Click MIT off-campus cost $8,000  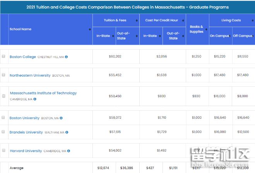click(x=243, y=96)
